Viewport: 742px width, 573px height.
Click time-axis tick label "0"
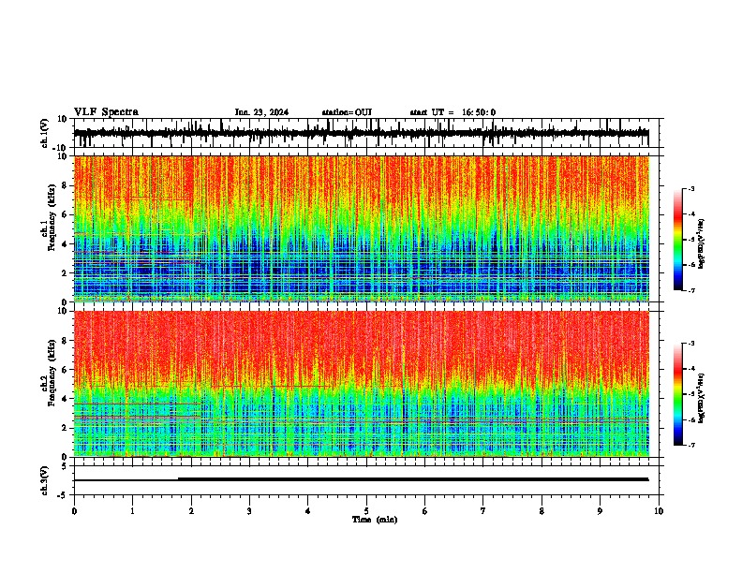74,511
